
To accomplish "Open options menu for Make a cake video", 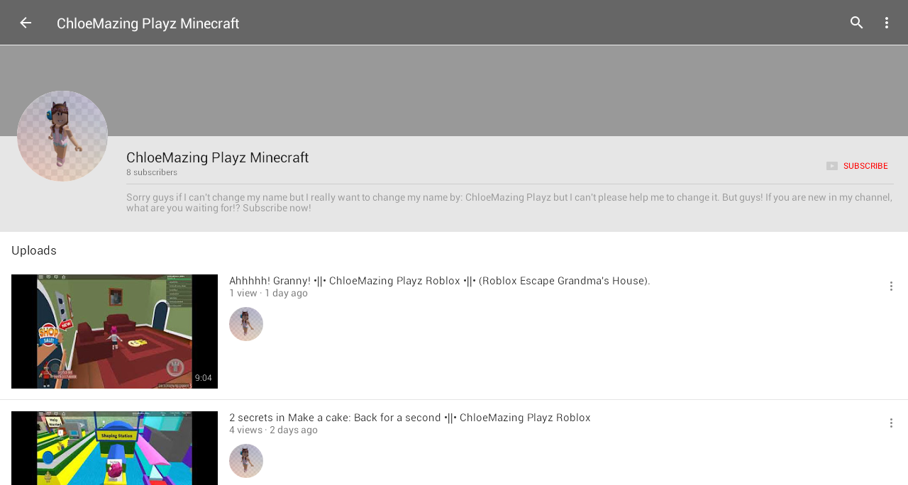I will [x=892, y=423].
